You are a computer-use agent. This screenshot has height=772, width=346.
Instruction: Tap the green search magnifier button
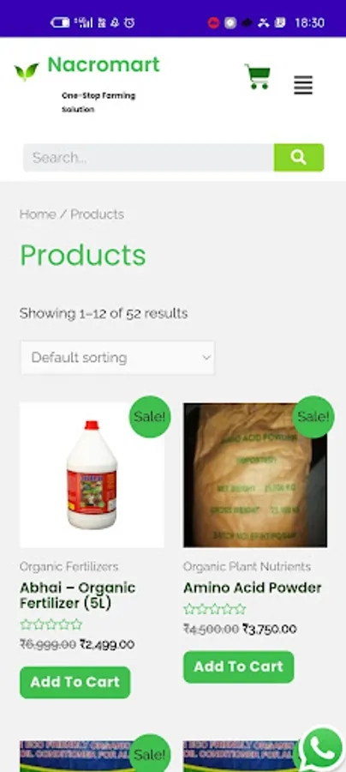pos(299,158)
